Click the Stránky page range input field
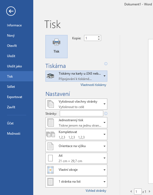Image resolution: width=153 pixels, height=195 pixels. pyautogui.click(x=81, y=113)
